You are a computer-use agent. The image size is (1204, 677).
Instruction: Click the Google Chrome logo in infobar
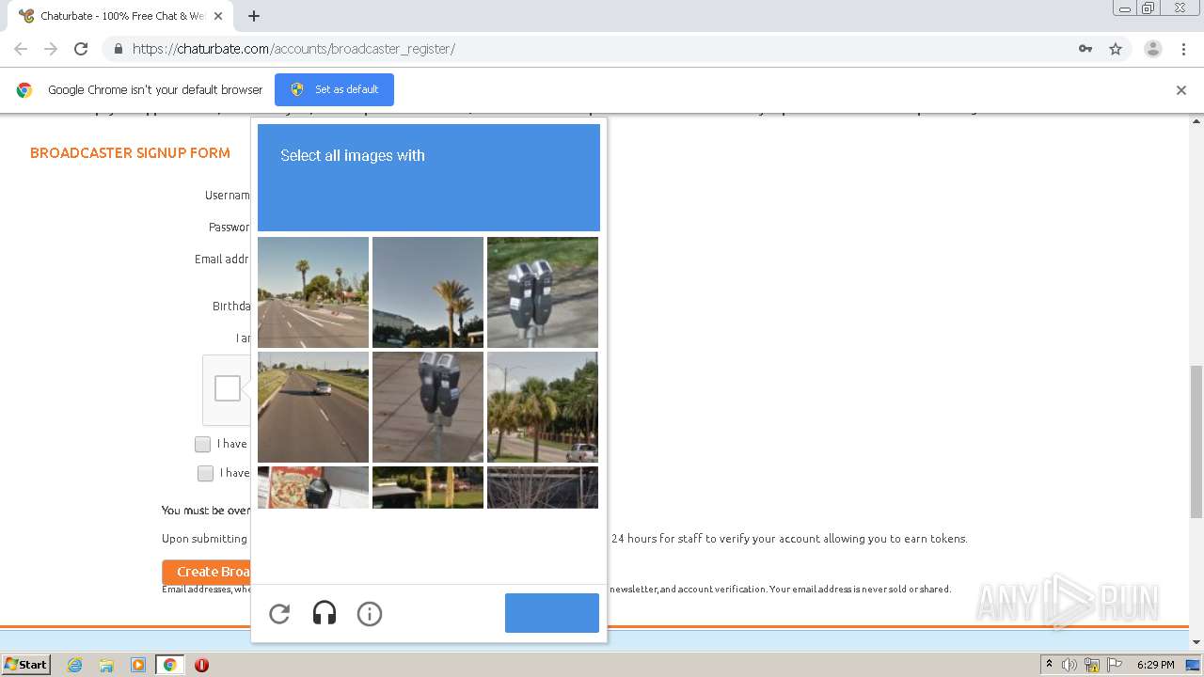pyautogui.click(x=24, y=90)
